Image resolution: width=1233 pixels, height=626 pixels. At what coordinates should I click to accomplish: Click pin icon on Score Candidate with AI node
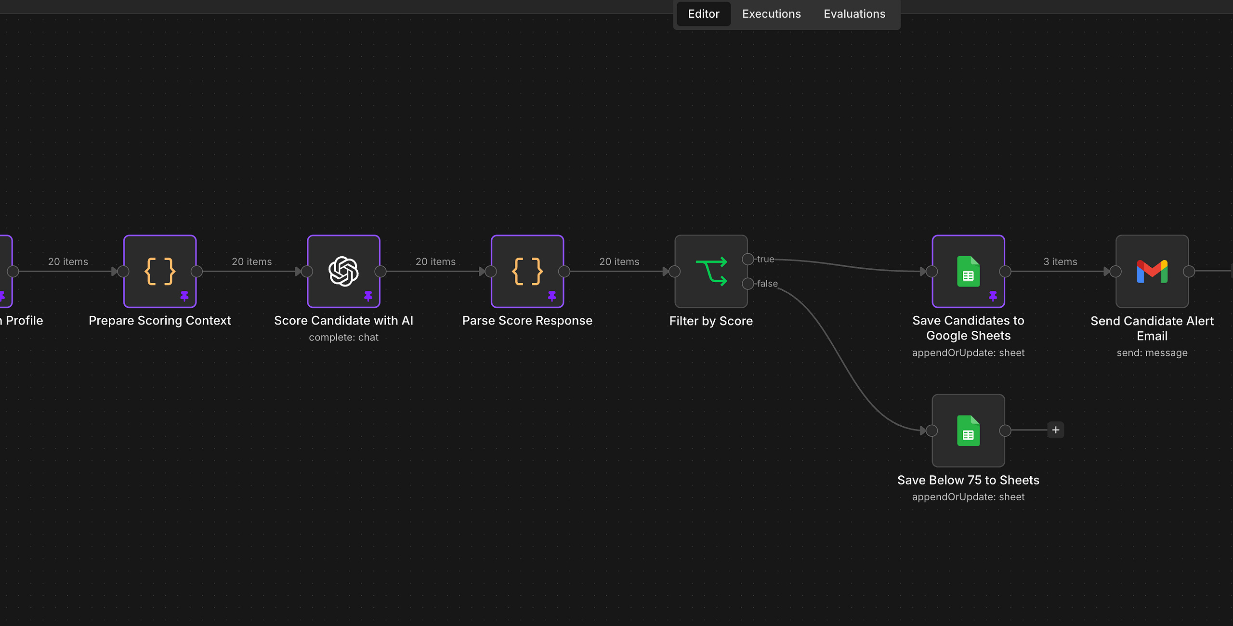[x=368, y=296]
